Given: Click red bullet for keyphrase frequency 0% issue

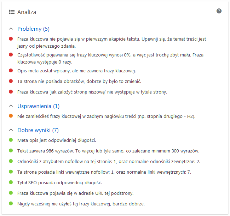Looking at the screenshot, I should [x=11, y=55].
